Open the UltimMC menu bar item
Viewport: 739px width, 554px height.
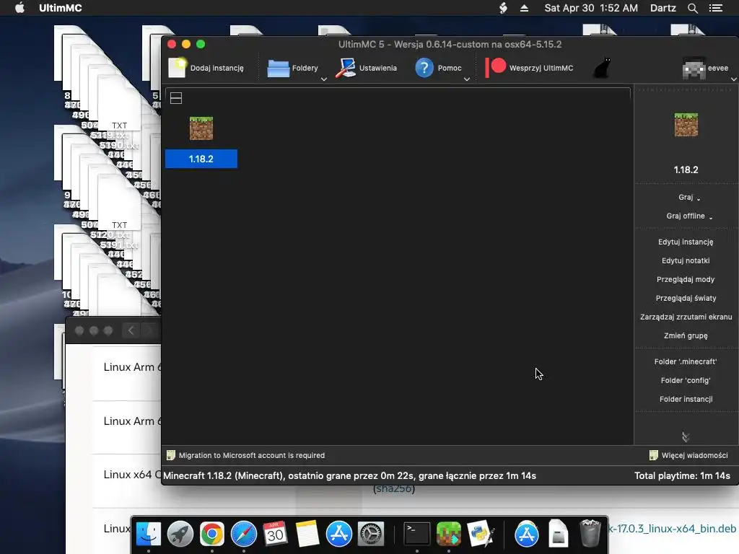[61, 8]
